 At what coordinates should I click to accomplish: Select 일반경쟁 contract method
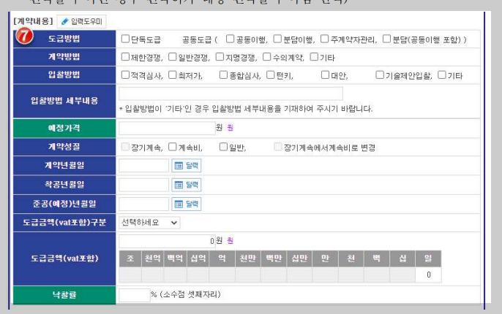click(x=172, y=57)
